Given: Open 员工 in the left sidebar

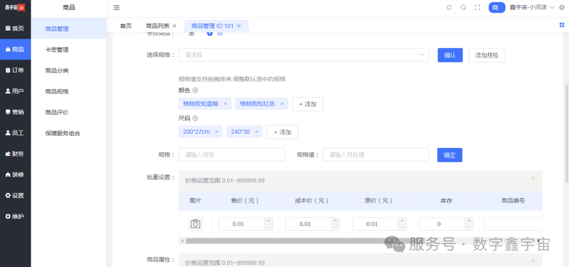Looking at the screenshot, I should click(15, 133).
